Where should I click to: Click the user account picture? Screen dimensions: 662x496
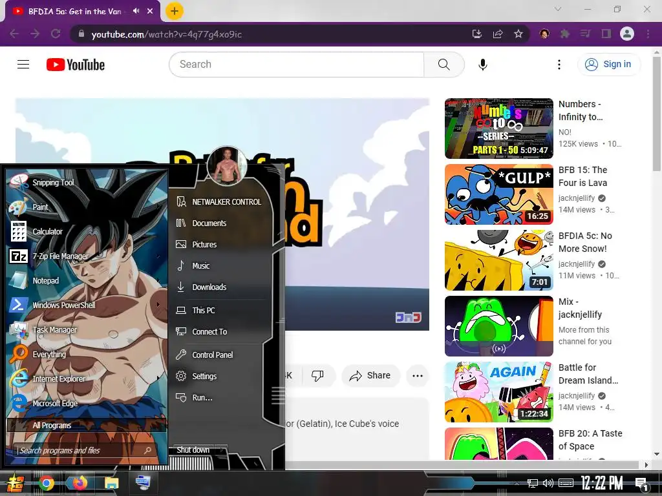click(228, 166)
